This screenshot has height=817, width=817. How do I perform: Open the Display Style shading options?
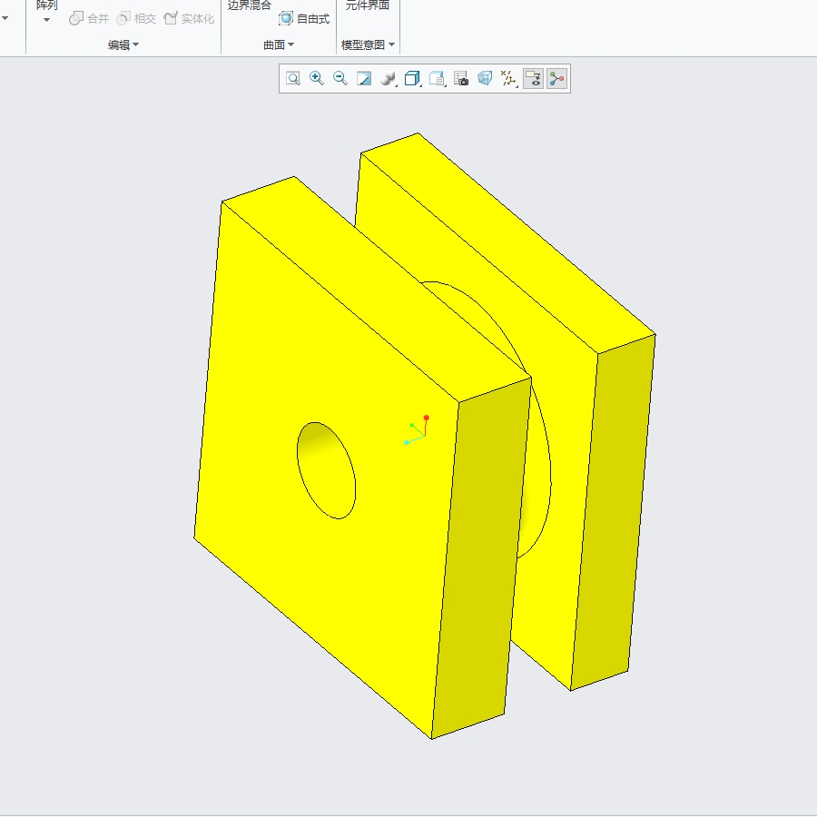click(389, 79)
